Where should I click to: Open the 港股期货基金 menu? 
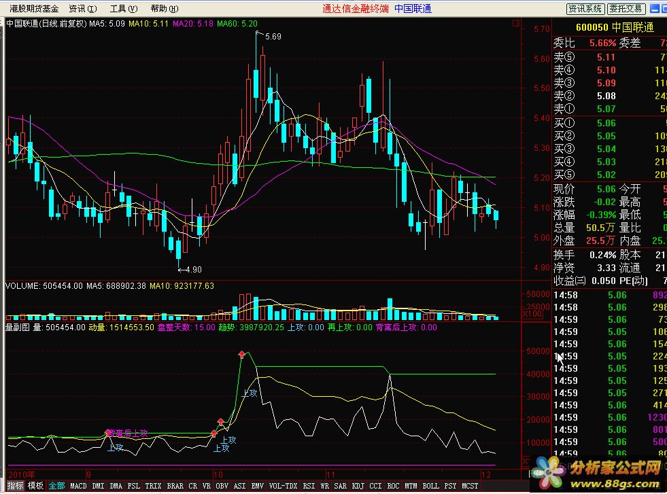(x=34, y=9)
